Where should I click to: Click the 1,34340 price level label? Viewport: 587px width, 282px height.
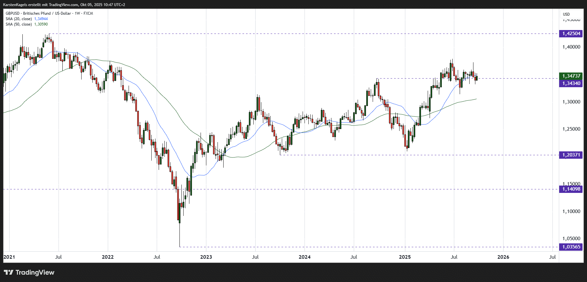(x=571, y=83)
